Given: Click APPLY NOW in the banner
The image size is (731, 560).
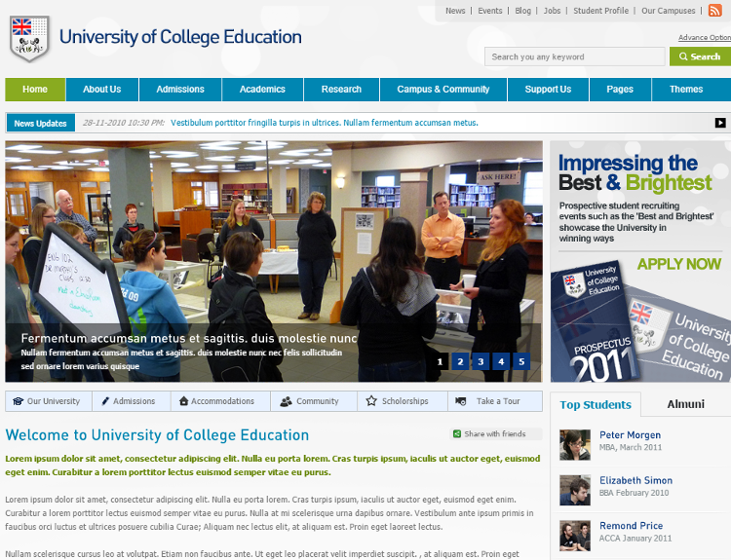Looking at the screenshot, I should click(x=678, y=264).
